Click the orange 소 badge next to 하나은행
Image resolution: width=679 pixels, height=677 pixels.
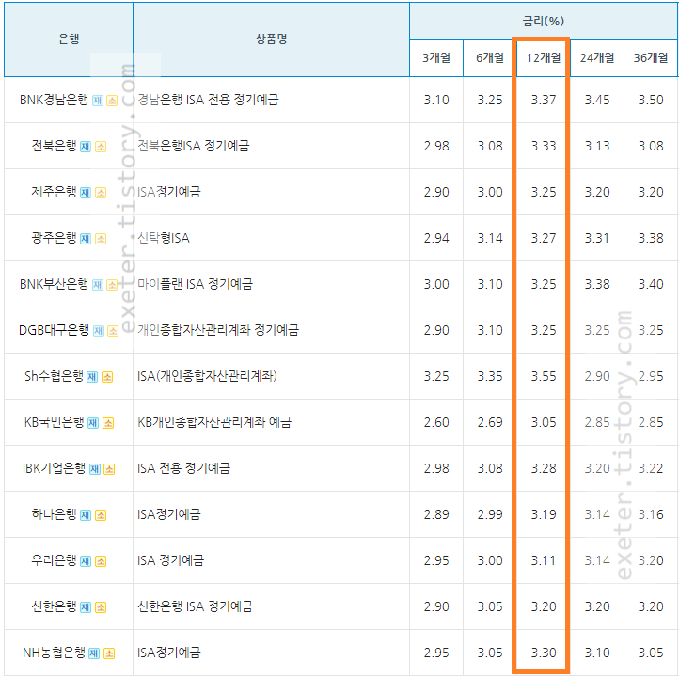pos(101,515)
